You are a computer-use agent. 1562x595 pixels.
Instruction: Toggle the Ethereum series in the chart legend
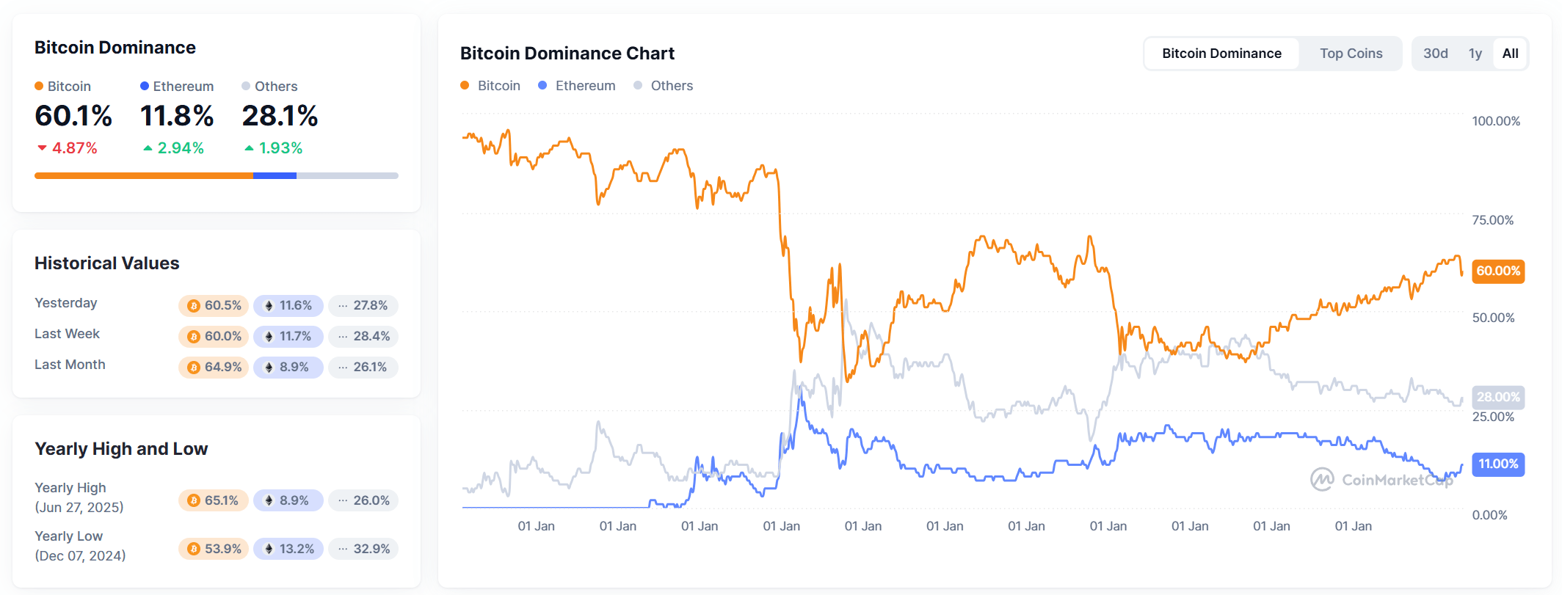[x=577, y=85]
